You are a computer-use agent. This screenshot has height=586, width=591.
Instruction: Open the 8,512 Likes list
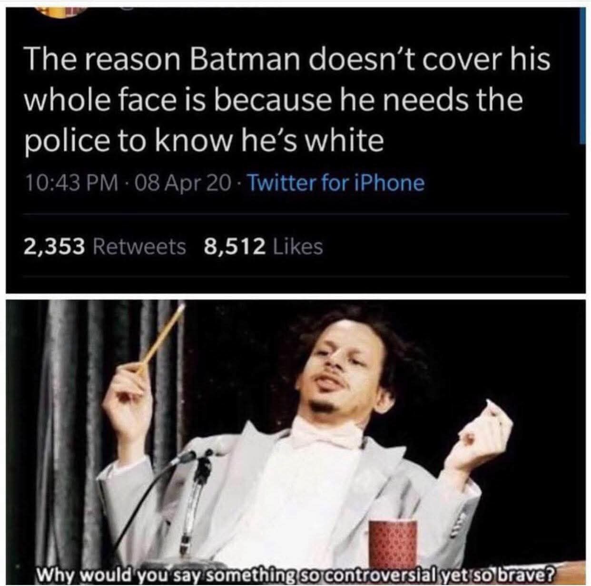[264, 246]
